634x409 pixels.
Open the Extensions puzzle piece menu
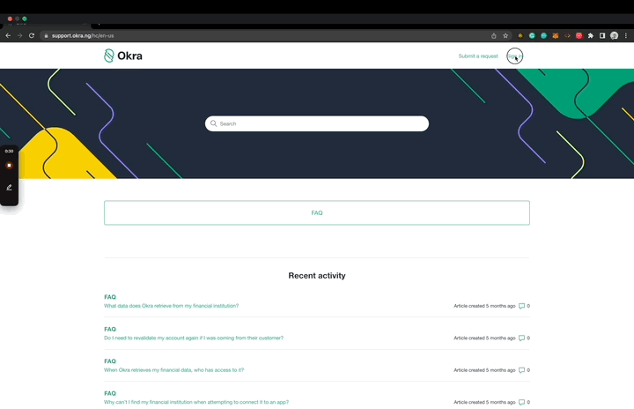tap(591, 35)
